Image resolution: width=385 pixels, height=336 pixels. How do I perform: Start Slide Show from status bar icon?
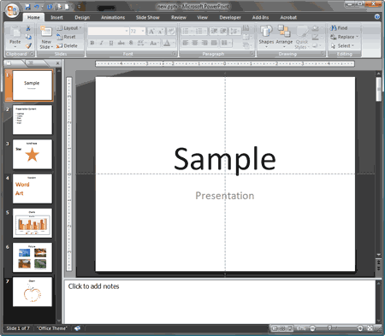(x=289, y=328)
